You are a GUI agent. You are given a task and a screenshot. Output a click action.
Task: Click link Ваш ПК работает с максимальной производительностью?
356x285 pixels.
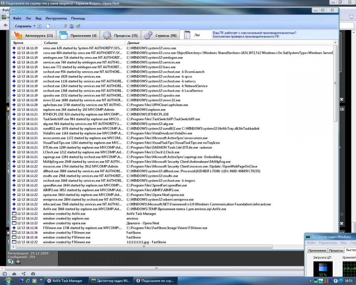tap(255, 33)
